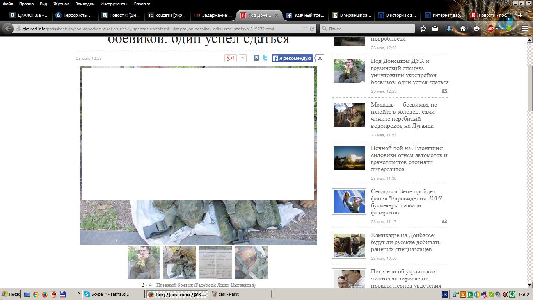The width and height of the screenshot is (533, 300).
Task: Show desktop via quick launch icon
Action: (x=27, y=295)
